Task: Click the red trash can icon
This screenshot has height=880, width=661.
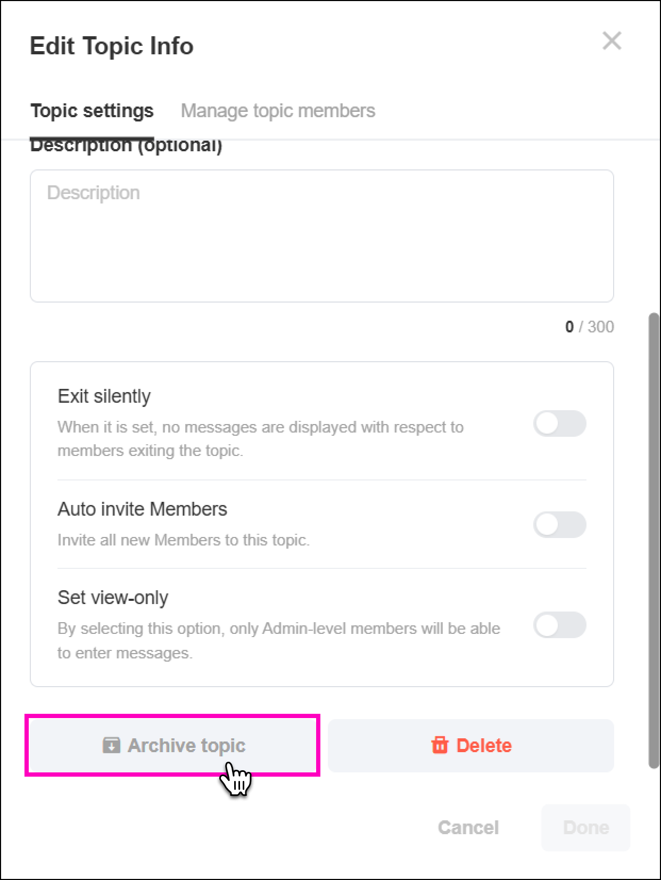Action: point(440,745)
